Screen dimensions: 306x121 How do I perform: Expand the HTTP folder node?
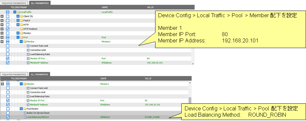[18, 25]
